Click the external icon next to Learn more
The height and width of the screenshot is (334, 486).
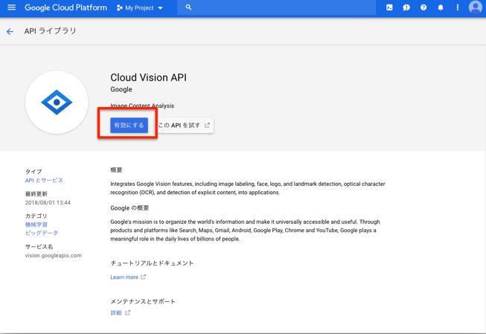click(143, 277)
